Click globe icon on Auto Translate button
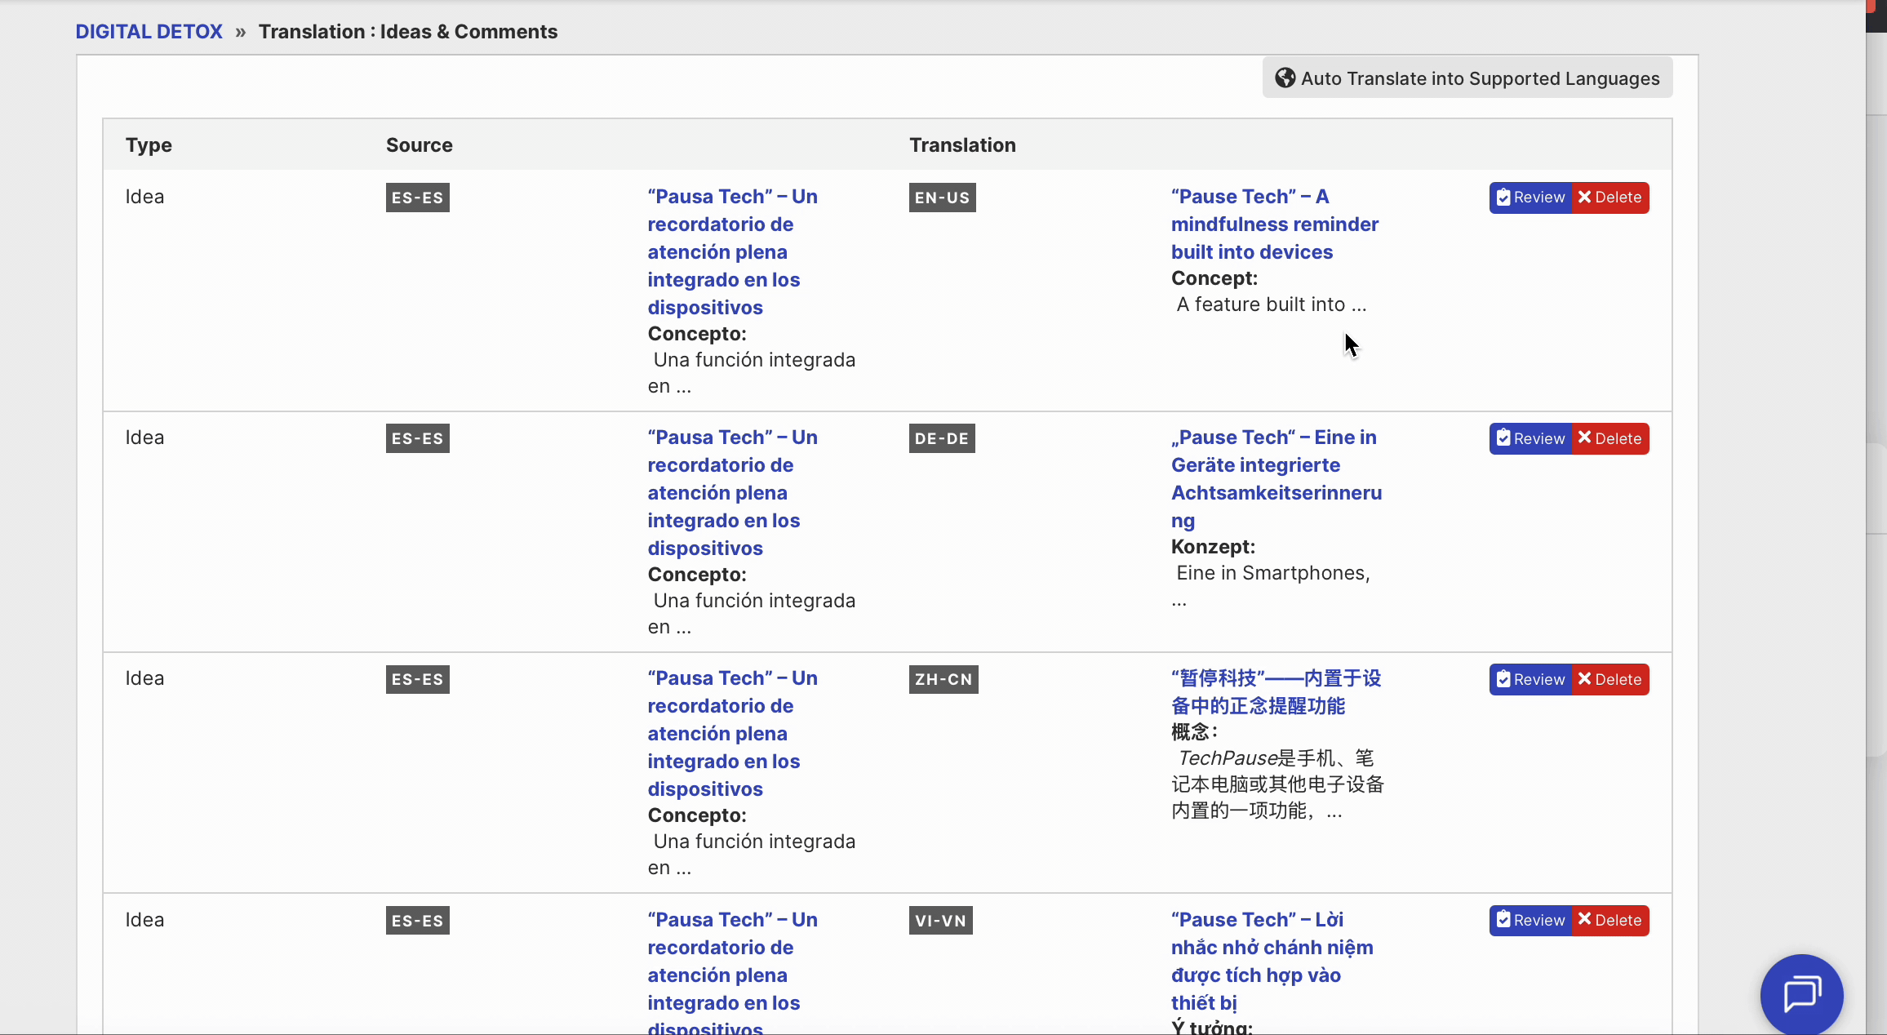 (1285, 78)
